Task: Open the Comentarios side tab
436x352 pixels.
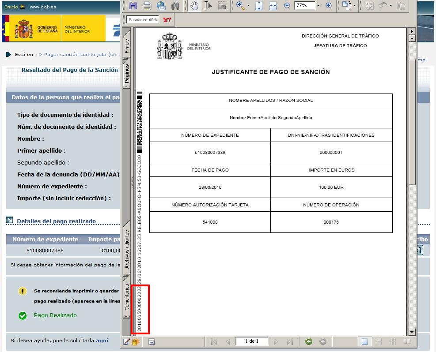Action: [x=127, y=297]
